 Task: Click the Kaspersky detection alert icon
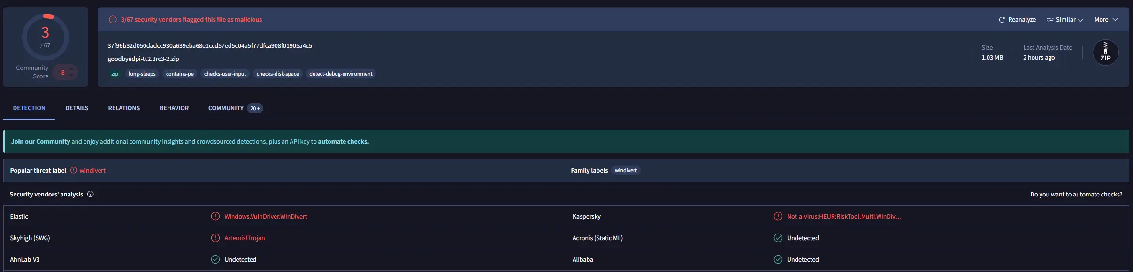(778, 217)
